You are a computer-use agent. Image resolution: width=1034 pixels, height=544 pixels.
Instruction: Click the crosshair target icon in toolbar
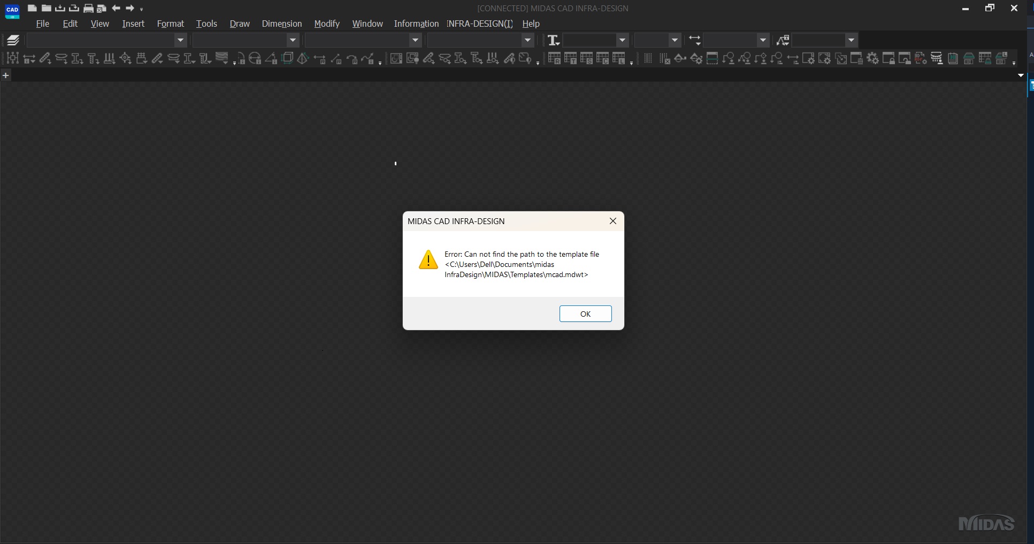pos(125,58)
